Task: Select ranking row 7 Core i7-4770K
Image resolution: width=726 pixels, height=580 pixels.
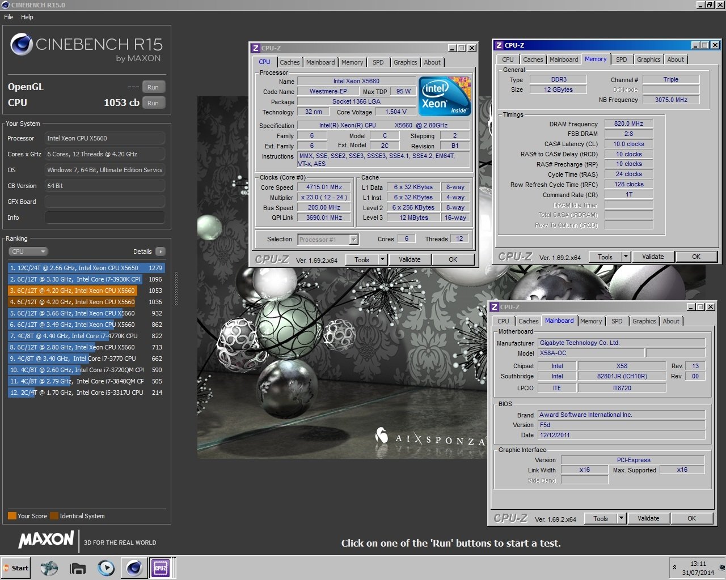Action: tap(86, 336)
